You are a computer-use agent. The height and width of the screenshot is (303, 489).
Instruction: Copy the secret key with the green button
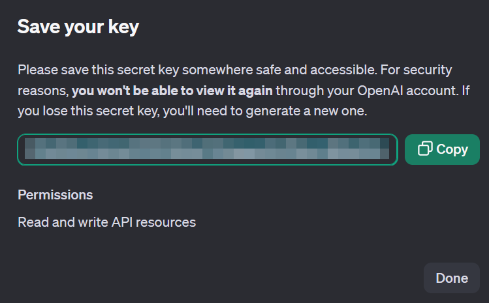coord(442,149)
